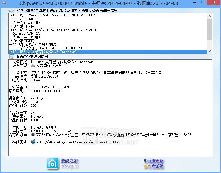Click the selected device details header icon
This screenshot has height=173, width=221.
tap(12, 57)
